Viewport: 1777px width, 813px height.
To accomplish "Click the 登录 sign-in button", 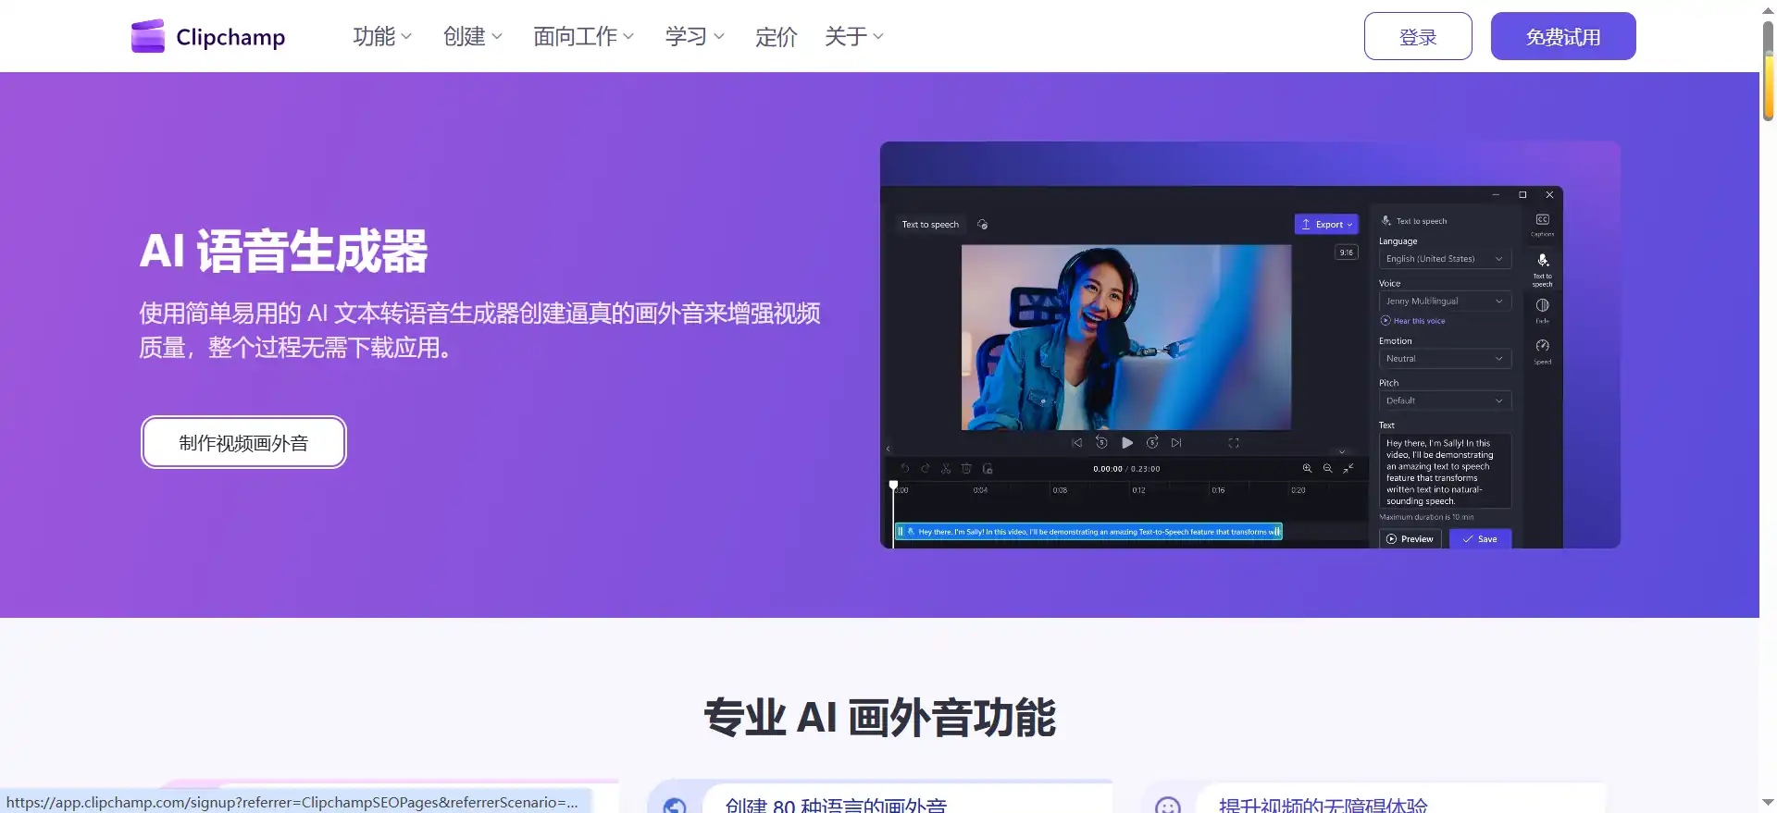I will tap(1418, 36).
